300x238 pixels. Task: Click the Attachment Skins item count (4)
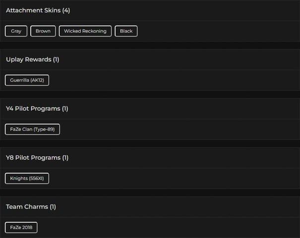tap(66, 10)
